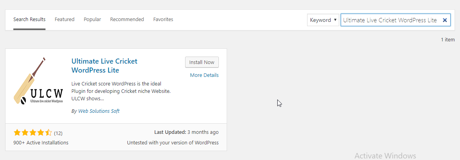Viewport: 460px width, 160px height.
Task: Click the half-filled fifth rating star
Action: (x=49, y=133)
